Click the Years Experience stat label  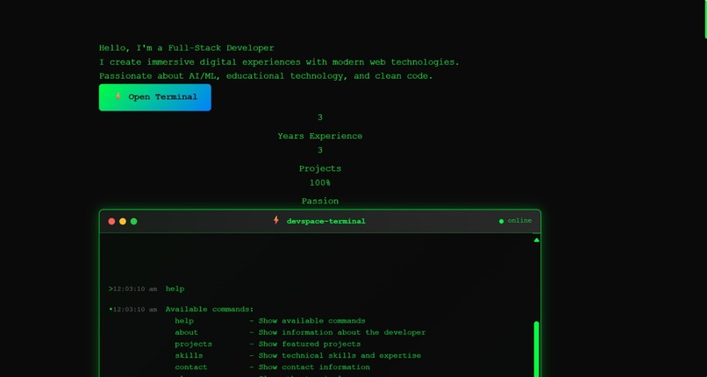pos(320,136)
